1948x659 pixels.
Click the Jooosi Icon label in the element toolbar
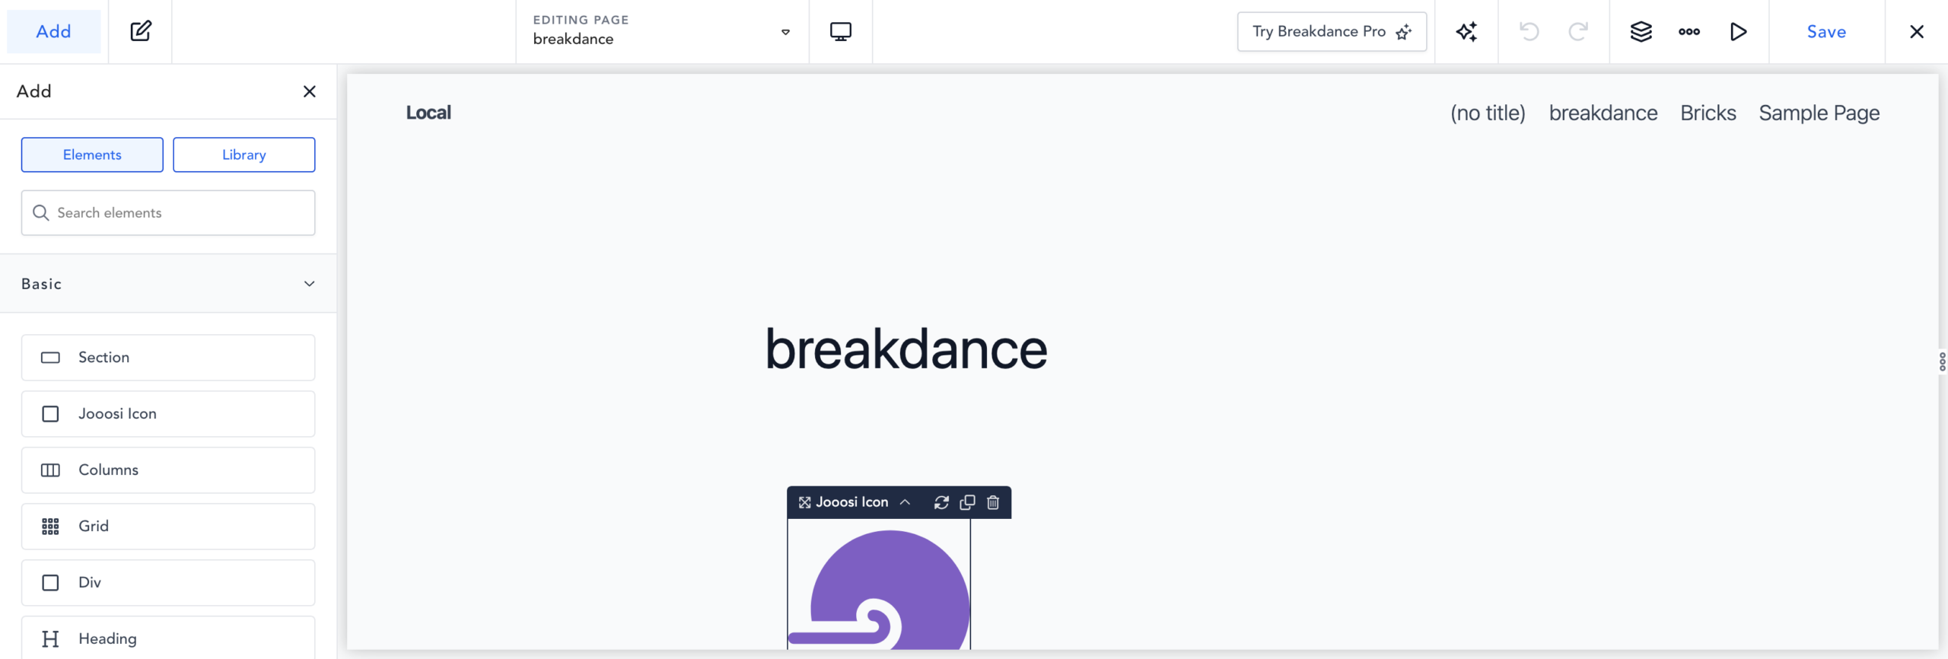point(851,502)
